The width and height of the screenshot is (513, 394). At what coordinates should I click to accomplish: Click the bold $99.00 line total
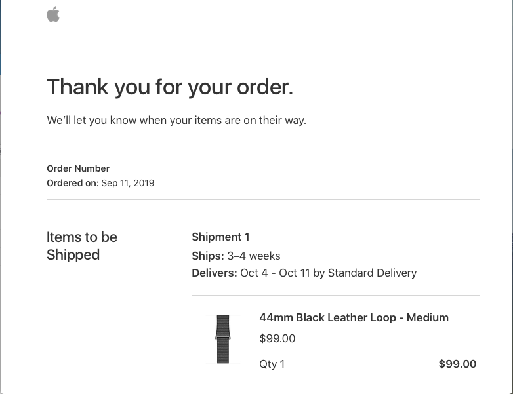point(457,364)
